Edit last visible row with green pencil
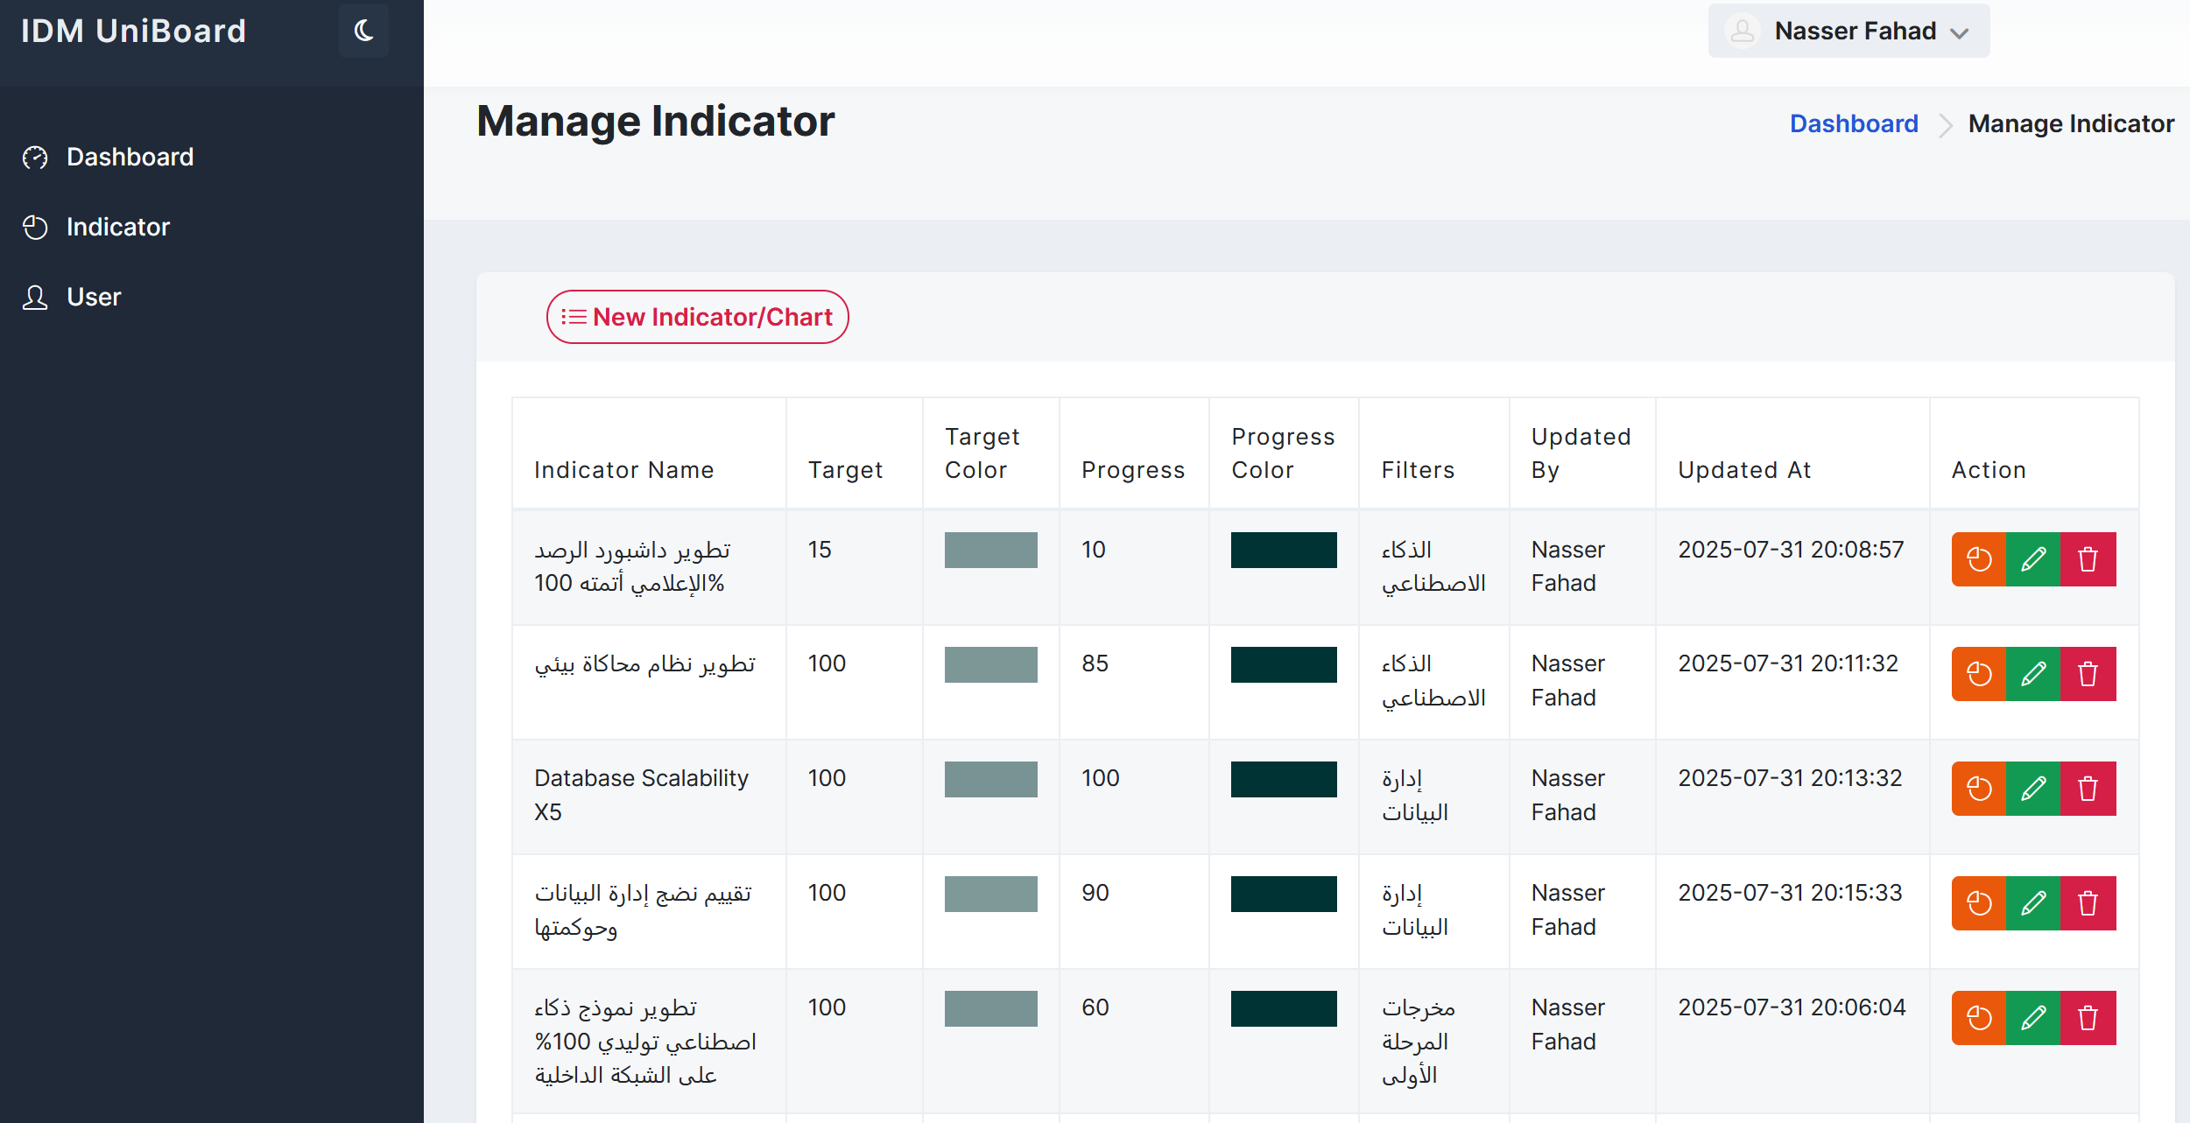Image resolution: width=2190 pixels, height=1123 pixels. click(2033, 1018)
